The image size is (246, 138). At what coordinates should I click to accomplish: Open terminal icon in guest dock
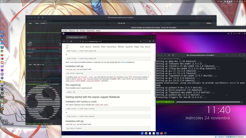[165, 133]
